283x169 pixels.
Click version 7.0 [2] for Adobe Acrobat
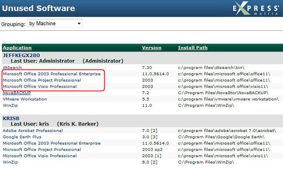pyautogui.click(x=150, y=131)
